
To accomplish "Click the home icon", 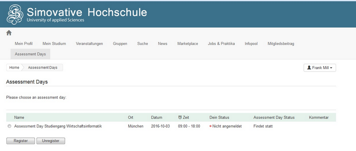I will pyautogui.click(x=9, y=33).
